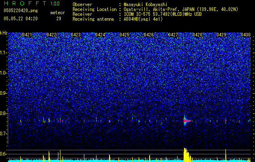Click the Receiving Location value text

tap(181, 9)
